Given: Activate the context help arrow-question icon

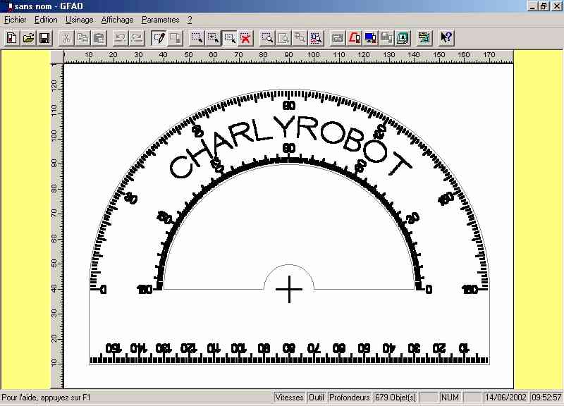Looking at the screenshot, I should pyautogui.click(x=446, y=38).
